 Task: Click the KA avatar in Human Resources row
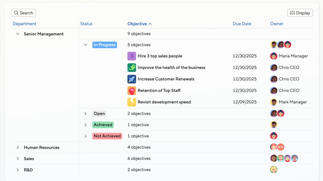pos(281,147)
